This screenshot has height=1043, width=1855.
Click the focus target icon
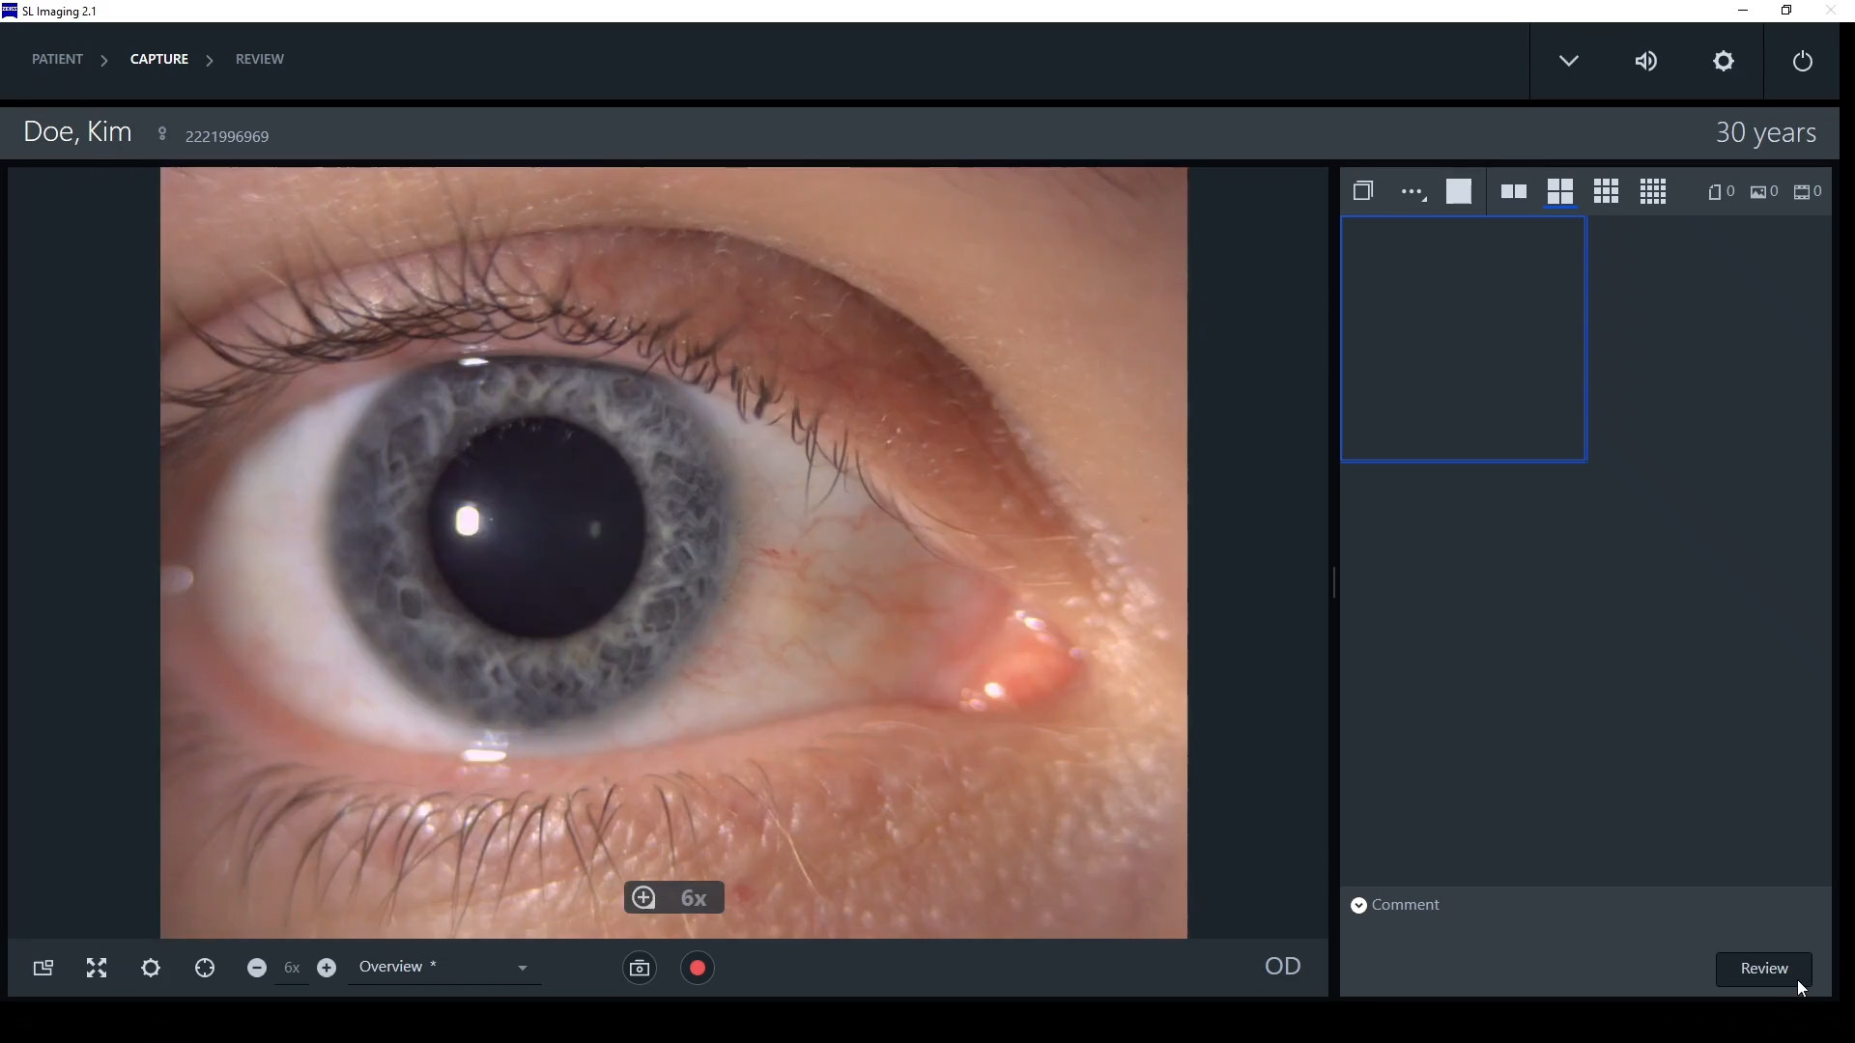pos(205,968)
